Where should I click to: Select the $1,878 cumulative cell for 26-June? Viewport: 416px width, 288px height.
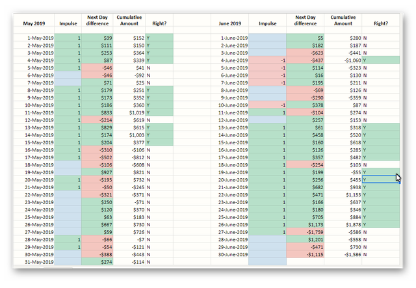pos(343,224)
